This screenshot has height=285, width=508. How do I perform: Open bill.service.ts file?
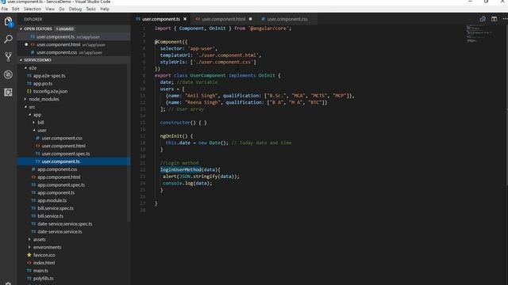pos(50,216)
